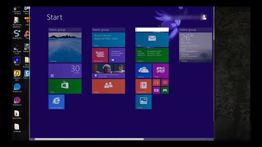Open the small Camera tile

pos(156,90)
